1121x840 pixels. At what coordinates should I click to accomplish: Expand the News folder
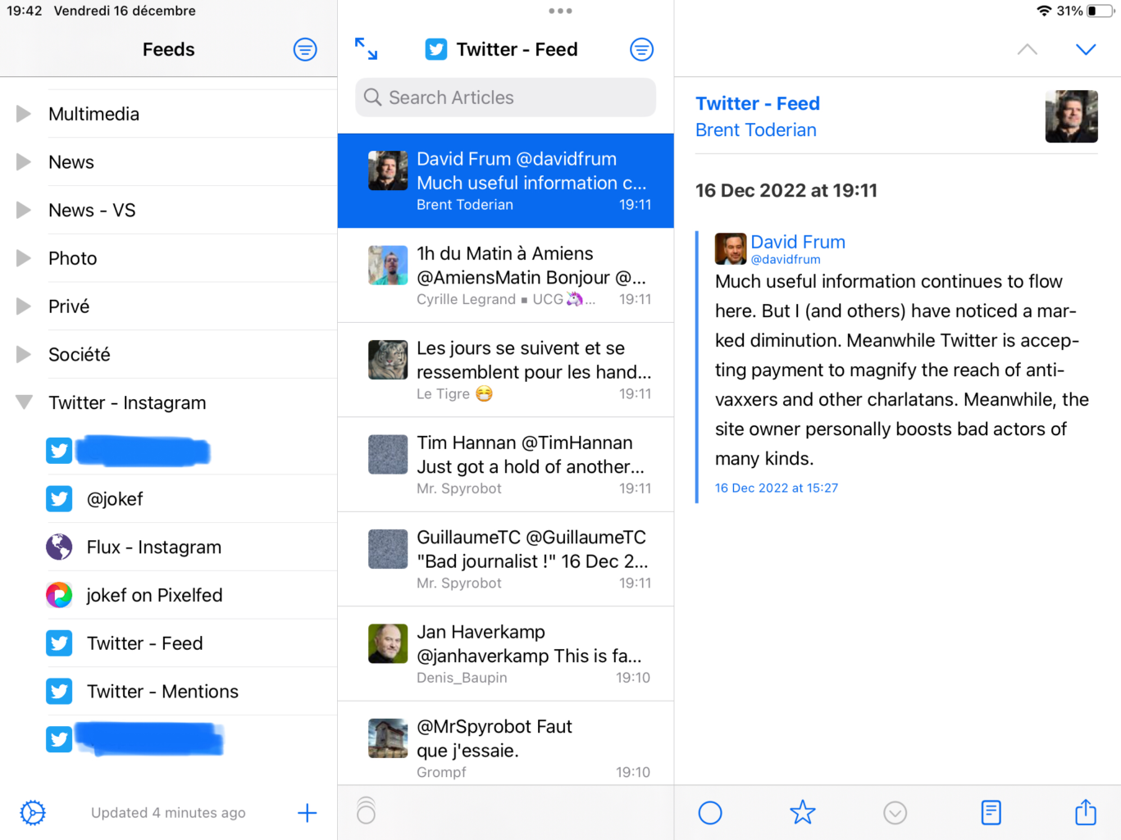(24, 162)
